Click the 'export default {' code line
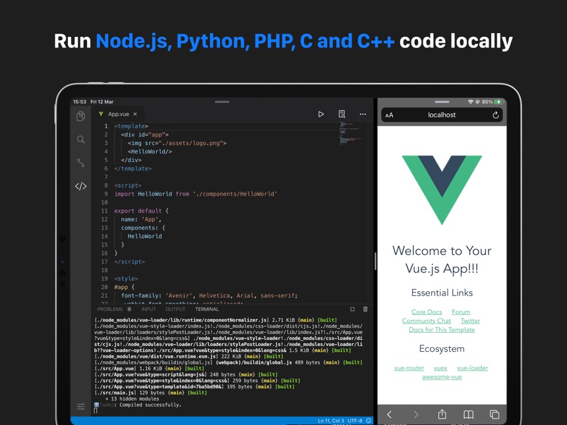The image size is (567, 425). click(141, 211)
